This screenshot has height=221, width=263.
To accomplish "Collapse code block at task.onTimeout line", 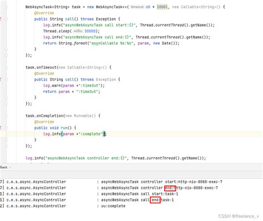I will click(7, 67).
